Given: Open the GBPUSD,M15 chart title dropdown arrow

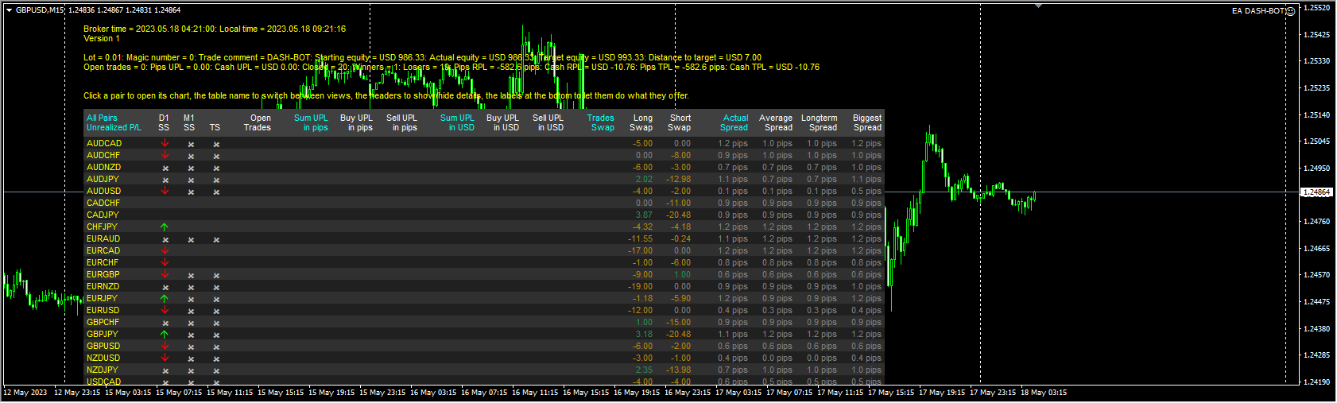Looking at the screenshot, I should coord(9,10).
